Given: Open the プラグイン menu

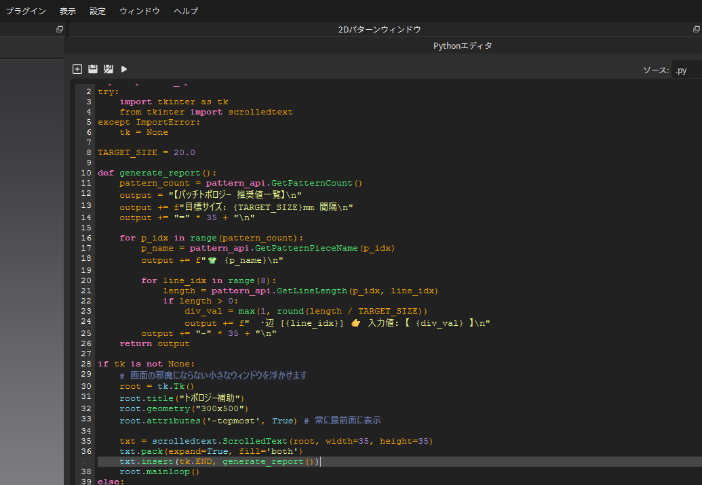Looking at the screenshot, I should (26, 11).
